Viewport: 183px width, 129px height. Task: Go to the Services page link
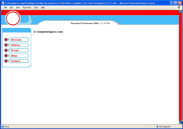(16, 40)
